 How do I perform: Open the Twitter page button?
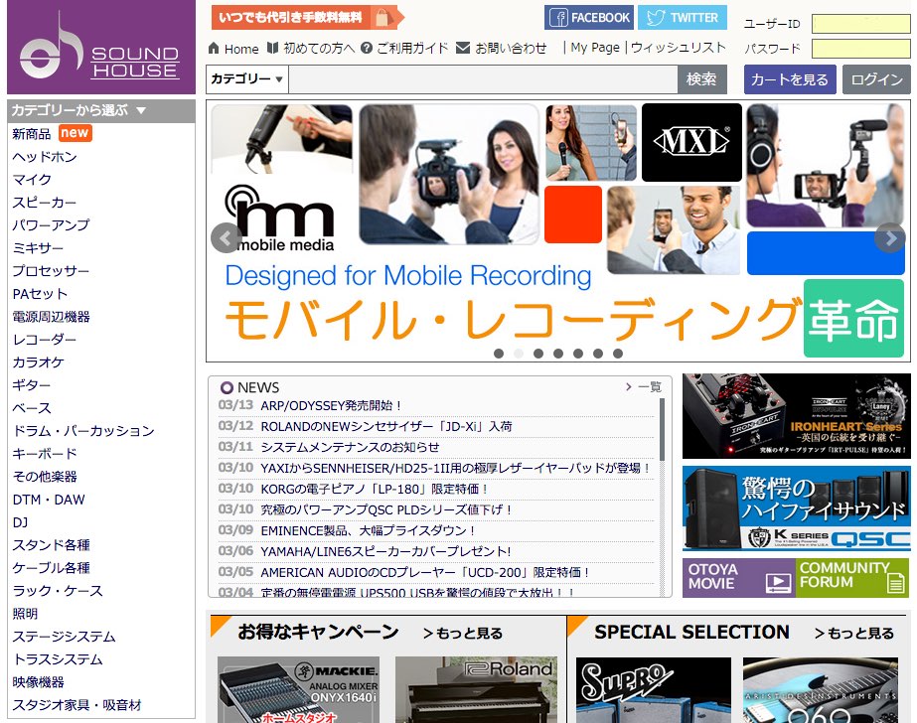coord(683,18)
